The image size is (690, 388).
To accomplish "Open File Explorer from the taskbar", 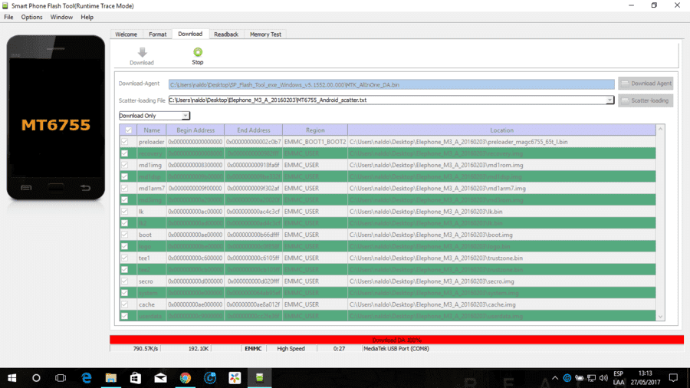I will point(111,378).
